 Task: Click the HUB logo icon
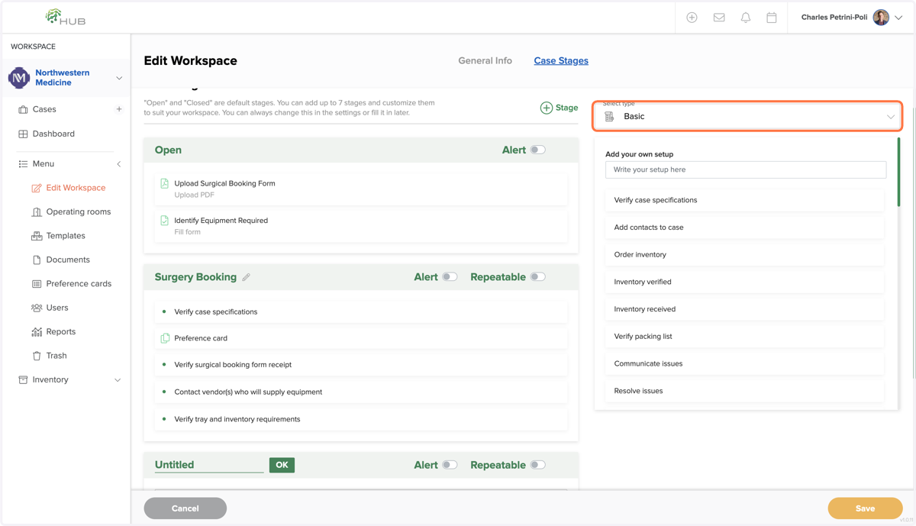[65, 17]
